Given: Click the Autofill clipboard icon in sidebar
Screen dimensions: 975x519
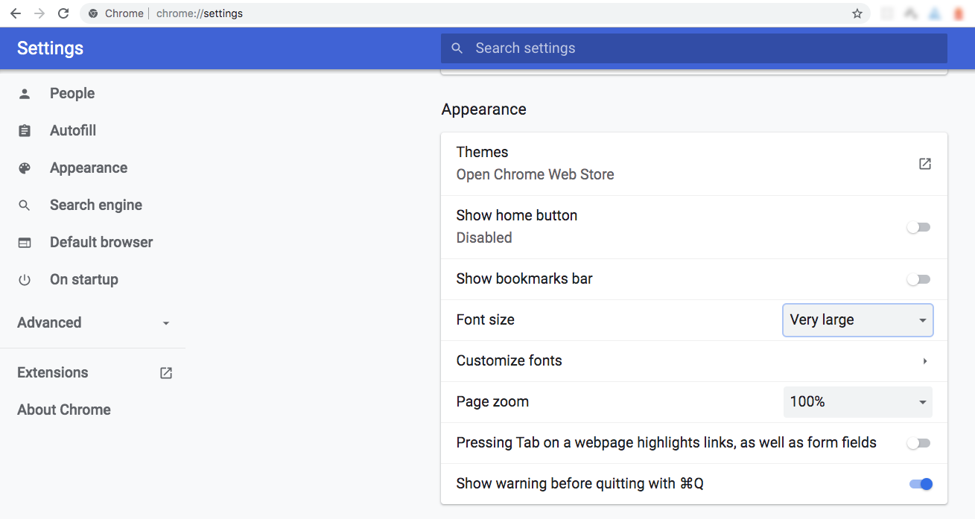Looking at the screenshot, I should click(25, 131).
